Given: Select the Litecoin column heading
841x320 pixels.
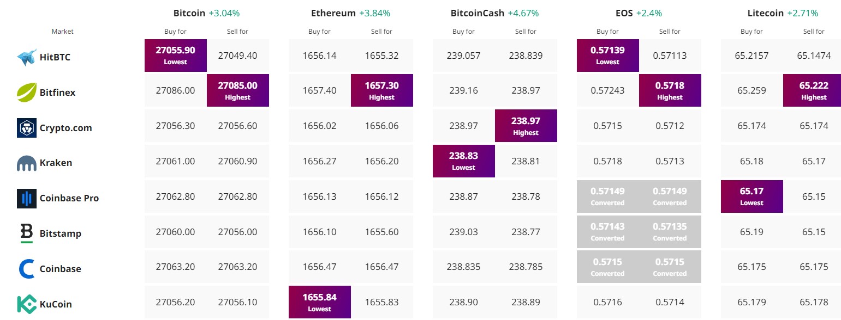Looking at the screenshot, I should pyautogui.click(x=783, y=13).
